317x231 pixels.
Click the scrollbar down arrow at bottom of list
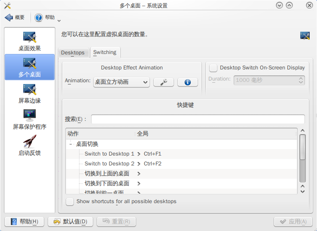(x=302, y=192)
